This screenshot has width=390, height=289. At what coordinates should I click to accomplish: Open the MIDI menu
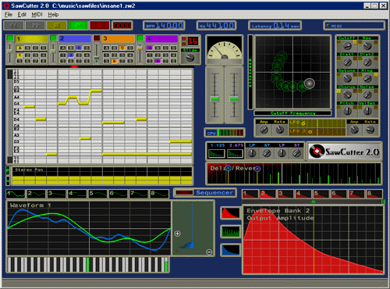pyautogui.click(x=37, y=15)
